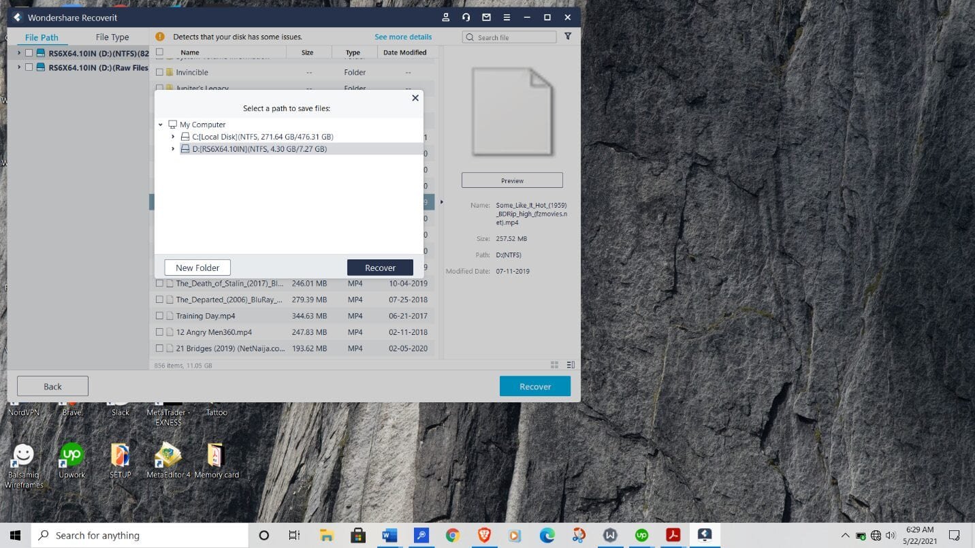Viewport: 975px width, 548px height.
Task: Toggle the select-all checkbox beside Name
Action: [x=159, y=52]
